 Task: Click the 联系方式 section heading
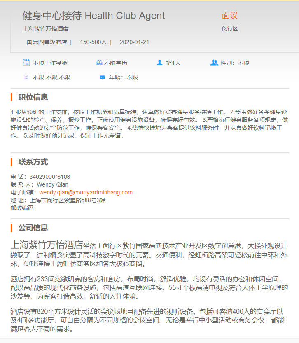pyautogui.click(x=33, y=162)
